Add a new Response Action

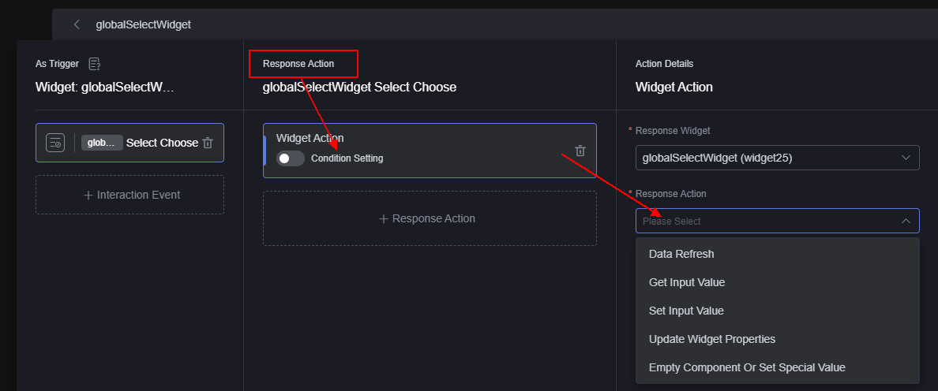430,218
